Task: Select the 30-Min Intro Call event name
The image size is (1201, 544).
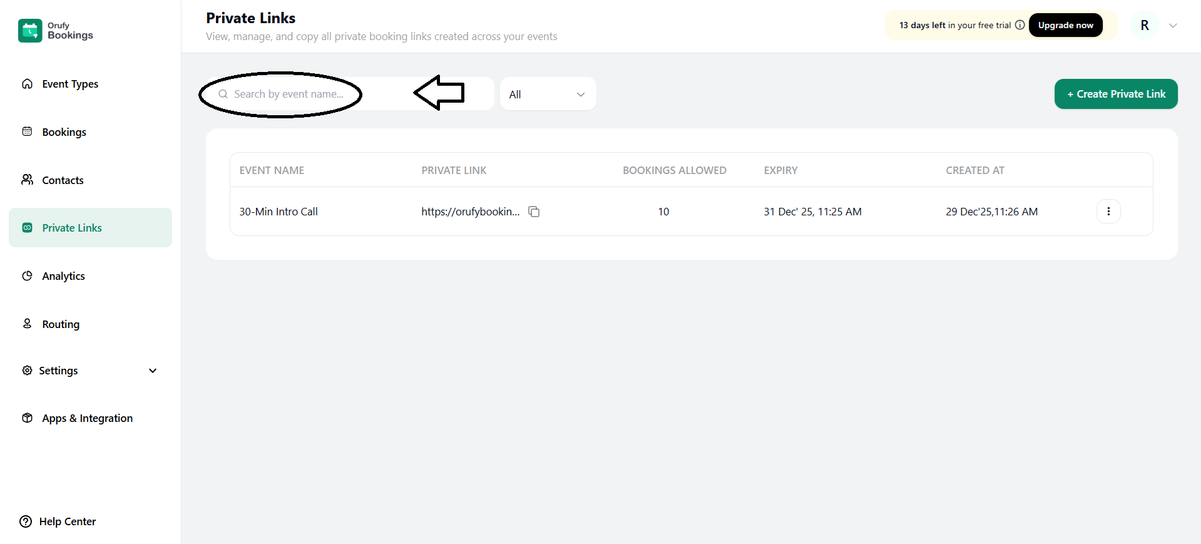Action: point(279,212)
